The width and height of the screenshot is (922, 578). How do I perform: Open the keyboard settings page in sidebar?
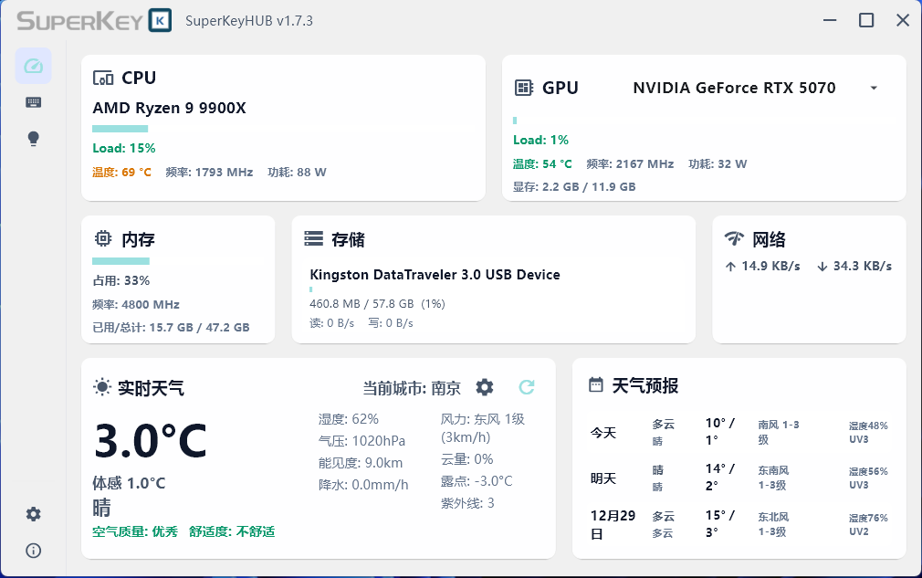(34, 102)
